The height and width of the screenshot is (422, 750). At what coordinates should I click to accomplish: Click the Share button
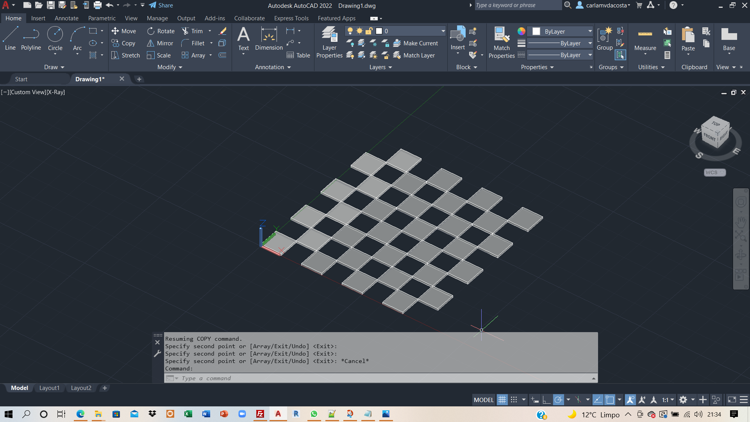click(161, 5)
